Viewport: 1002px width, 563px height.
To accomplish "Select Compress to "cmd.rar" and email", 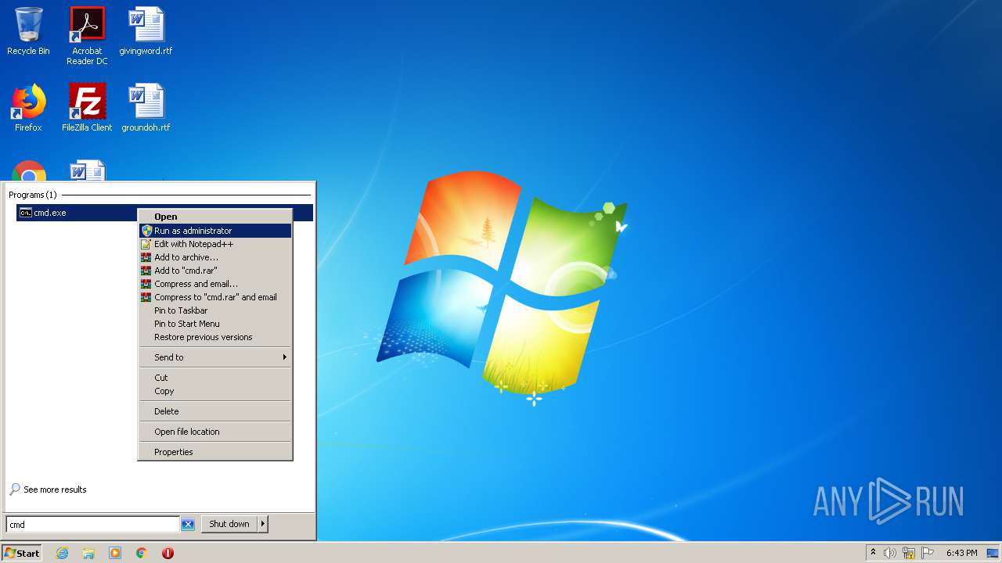I will pos(215,297).
